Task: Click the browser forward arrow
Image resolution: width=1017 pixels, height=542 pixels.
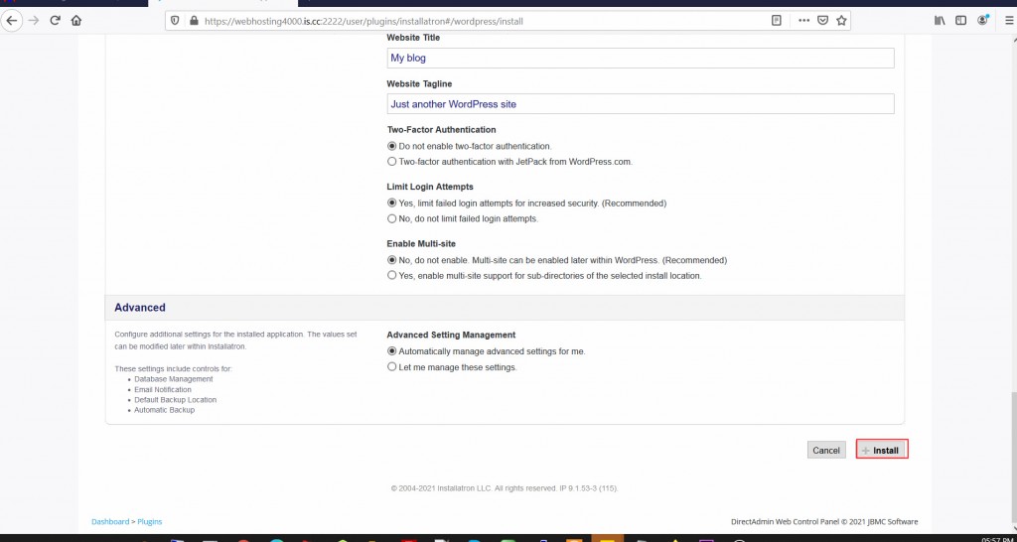Action: (34, 21)
